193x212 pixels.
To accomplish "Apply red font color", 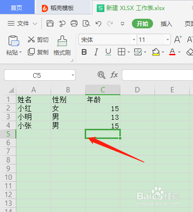I will click(x=172, y=52).
